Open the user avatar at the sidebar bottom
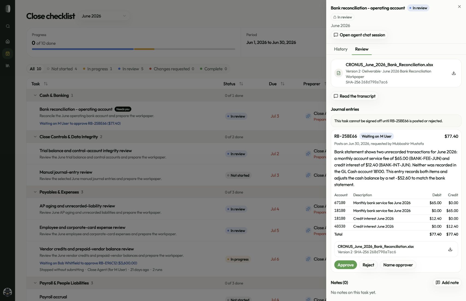 [7, 292]
